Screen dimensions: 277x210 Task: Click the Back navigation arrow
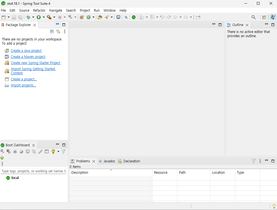click(175, 17)
